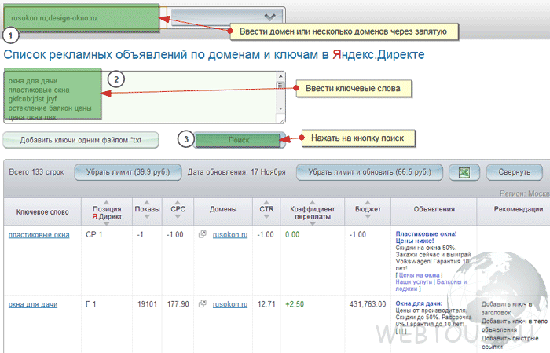Viewport: 550px width, 353px height.
Task: Click position value 'Г 1'
Action: 91,304
